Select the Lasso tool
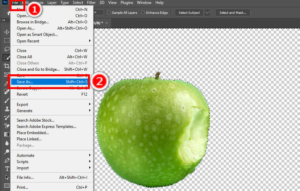This screenshot has height=191, width=300. click(7, 49)
